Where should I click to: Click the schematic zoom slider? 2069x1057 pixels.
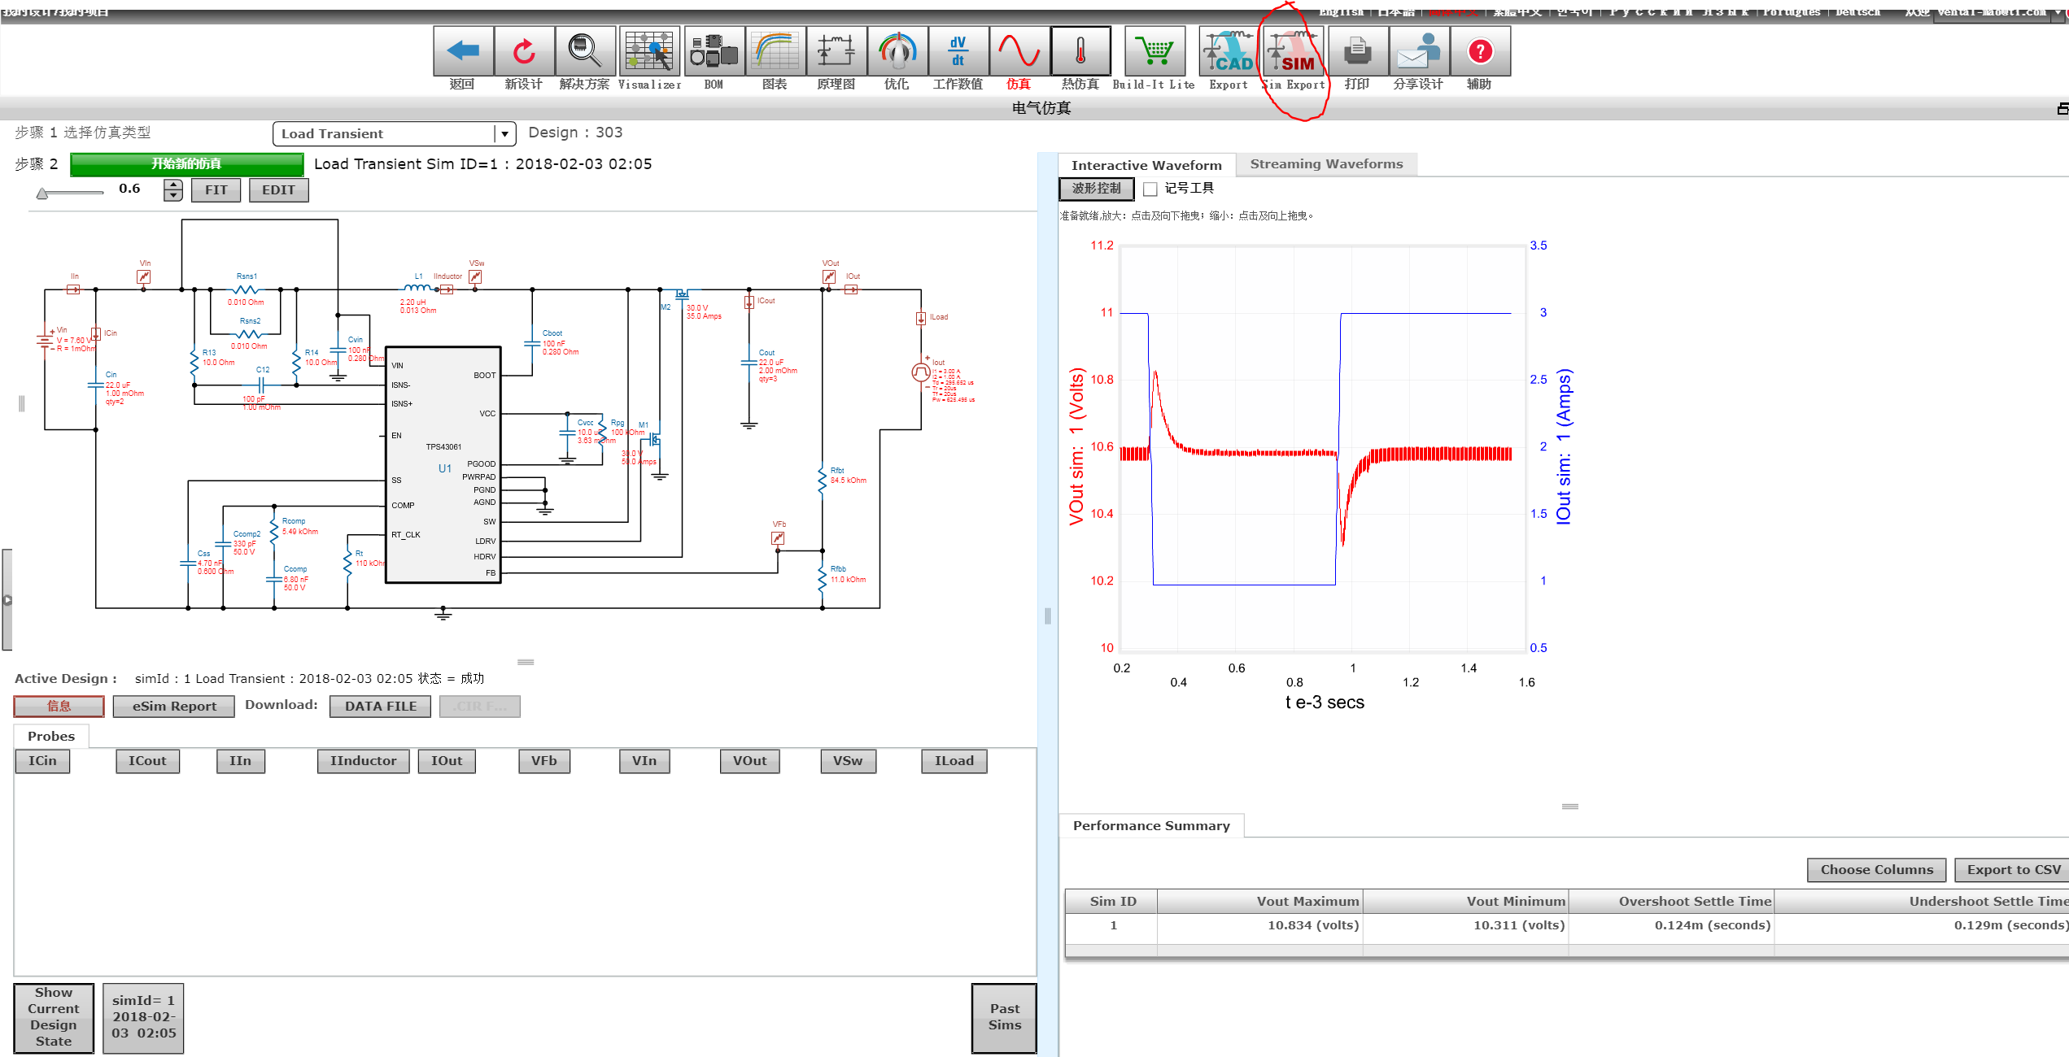(x=70, y=193)
